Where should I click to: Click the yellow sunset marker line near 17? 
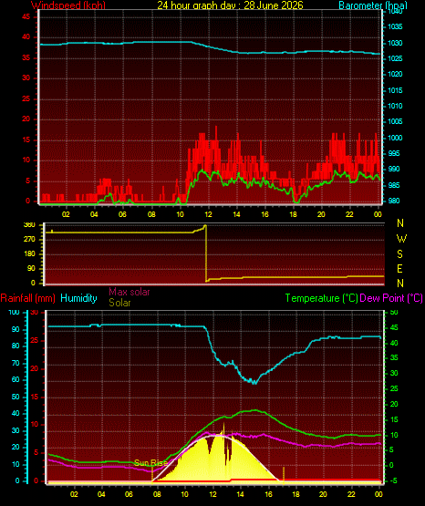284,475
